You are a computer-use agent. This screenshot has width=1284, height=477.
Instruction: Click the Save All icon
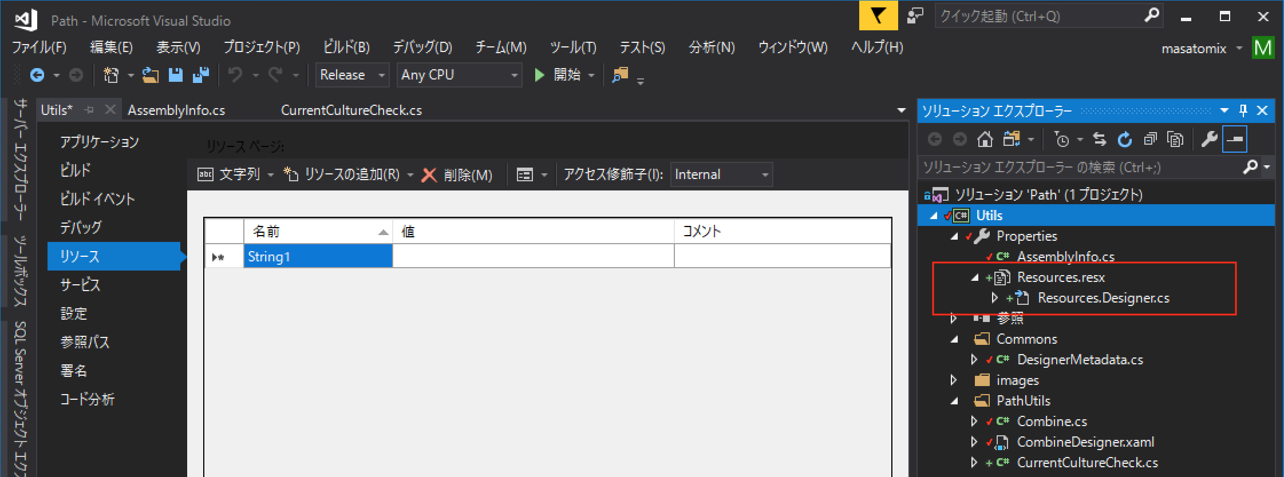pos(201,75)
